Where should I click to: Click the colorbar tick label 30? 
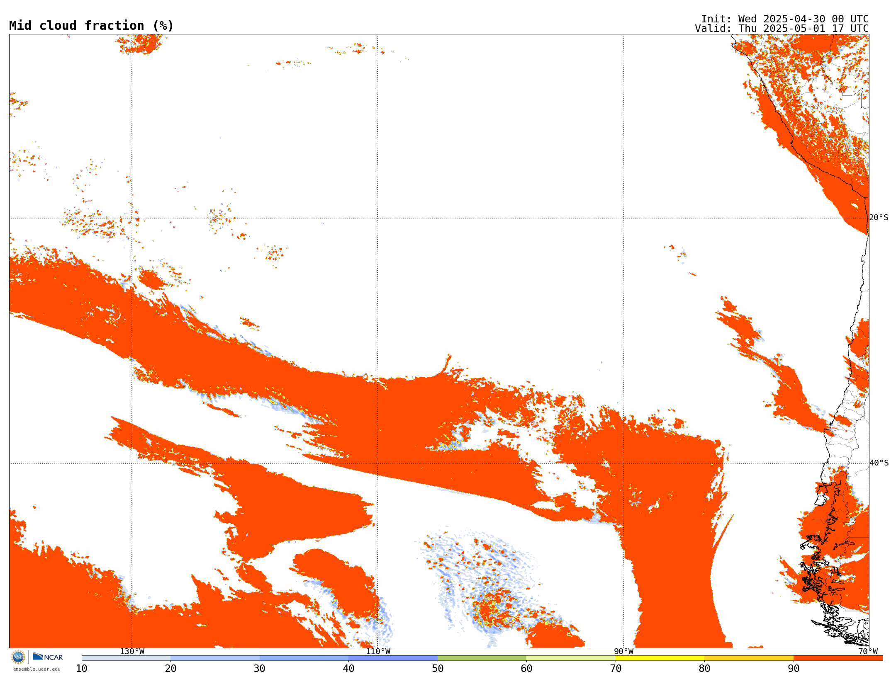(260, 669)
